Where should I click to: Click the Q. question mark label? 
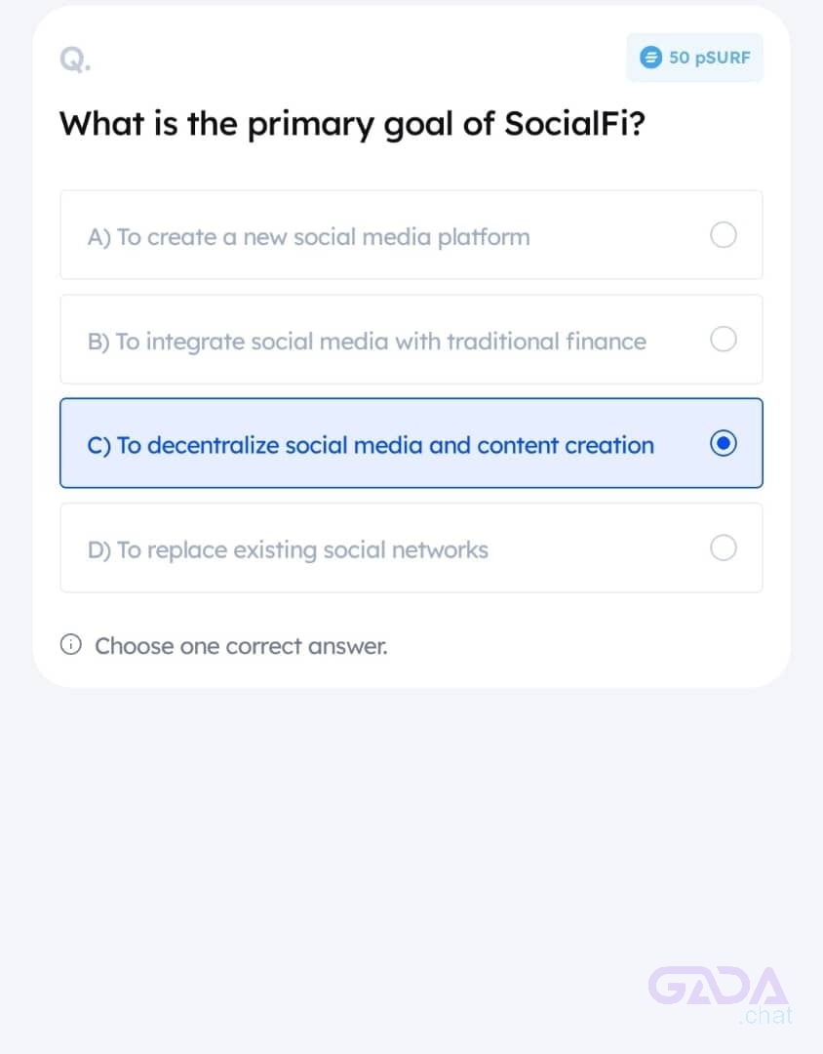click(x=75, y=60)
